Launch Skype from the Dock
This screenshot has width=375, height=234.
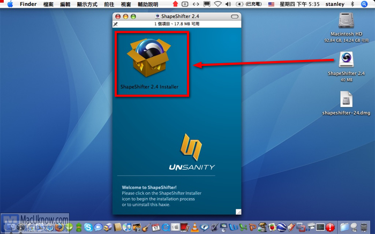point(88,227)
